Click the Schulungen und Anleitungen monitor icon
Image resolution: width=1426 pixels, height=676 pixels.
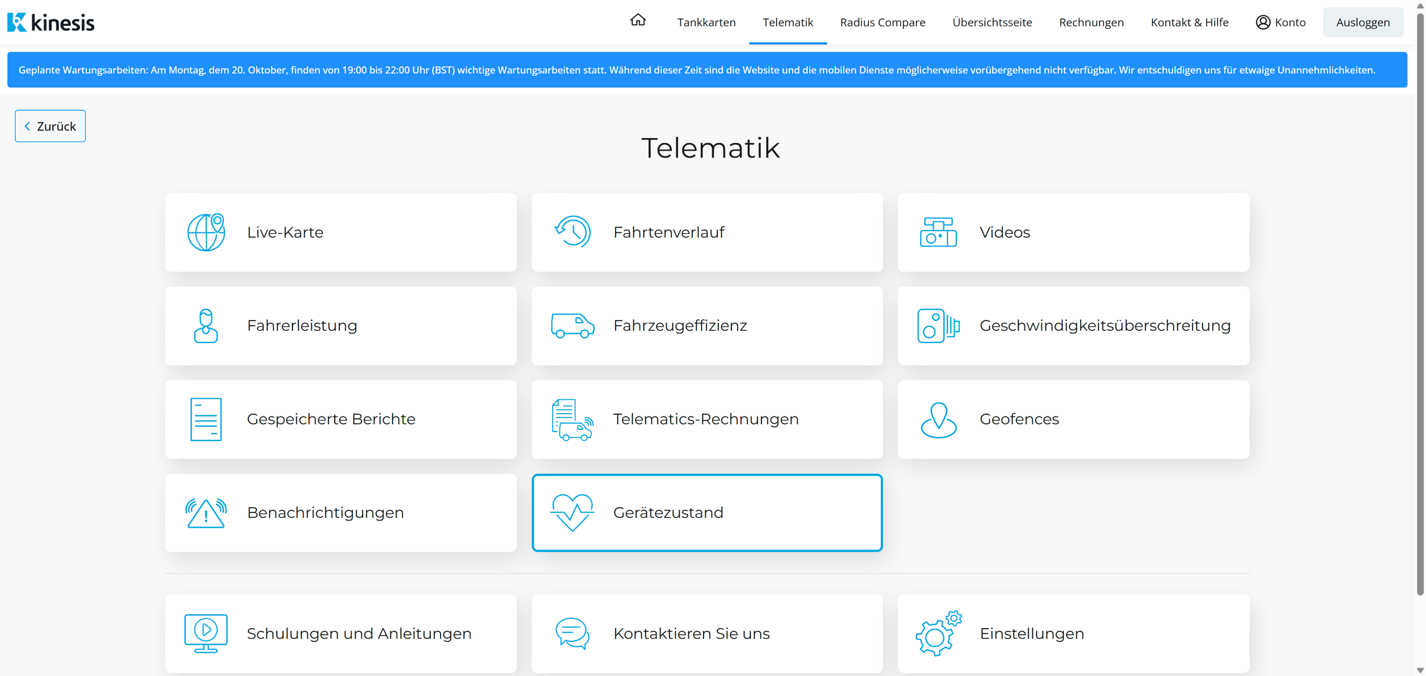[206, 633]
